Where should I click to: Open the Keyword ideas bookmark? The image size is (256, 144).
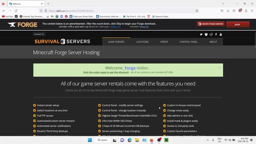(160, 16)
